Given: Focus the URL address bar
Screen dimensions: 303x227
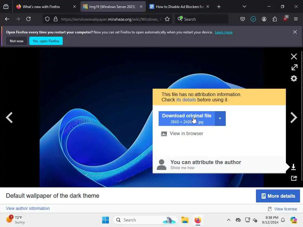Looking at the screenshot, I should pyautogui.click(x=111, y=19).
